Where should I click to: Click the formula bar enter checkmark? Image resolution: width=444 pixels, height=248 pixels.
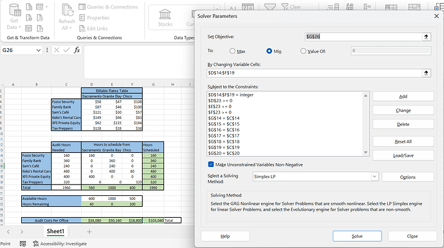pos(66,50)
